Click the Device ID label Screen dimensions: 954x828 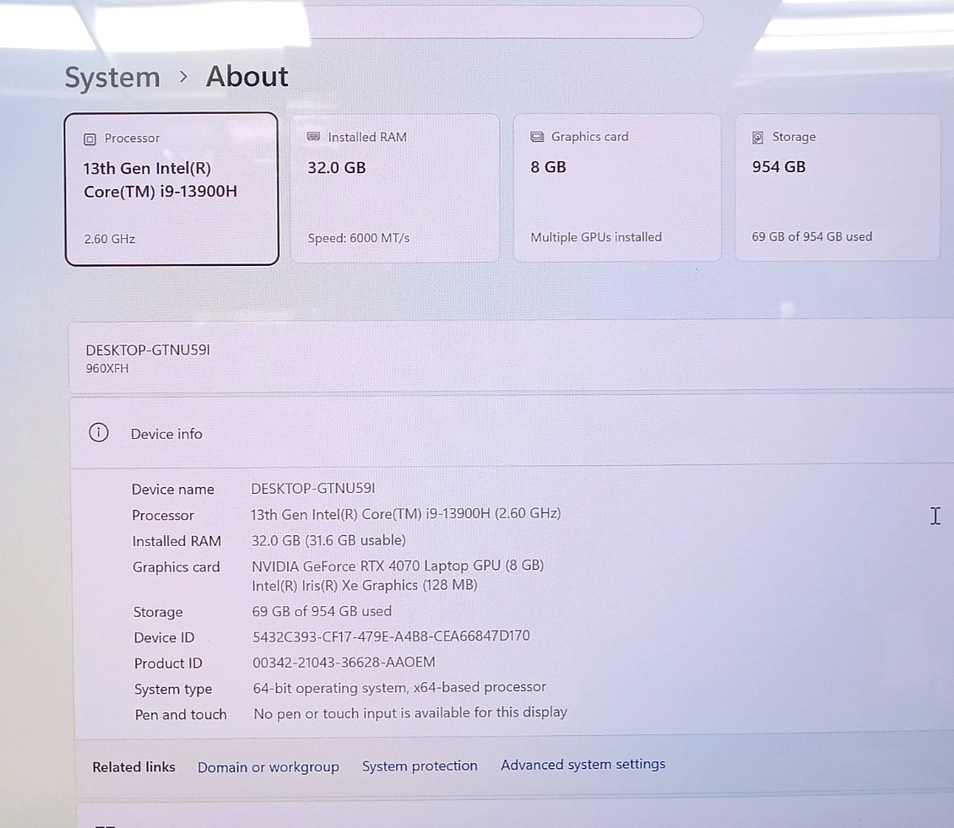165,637
